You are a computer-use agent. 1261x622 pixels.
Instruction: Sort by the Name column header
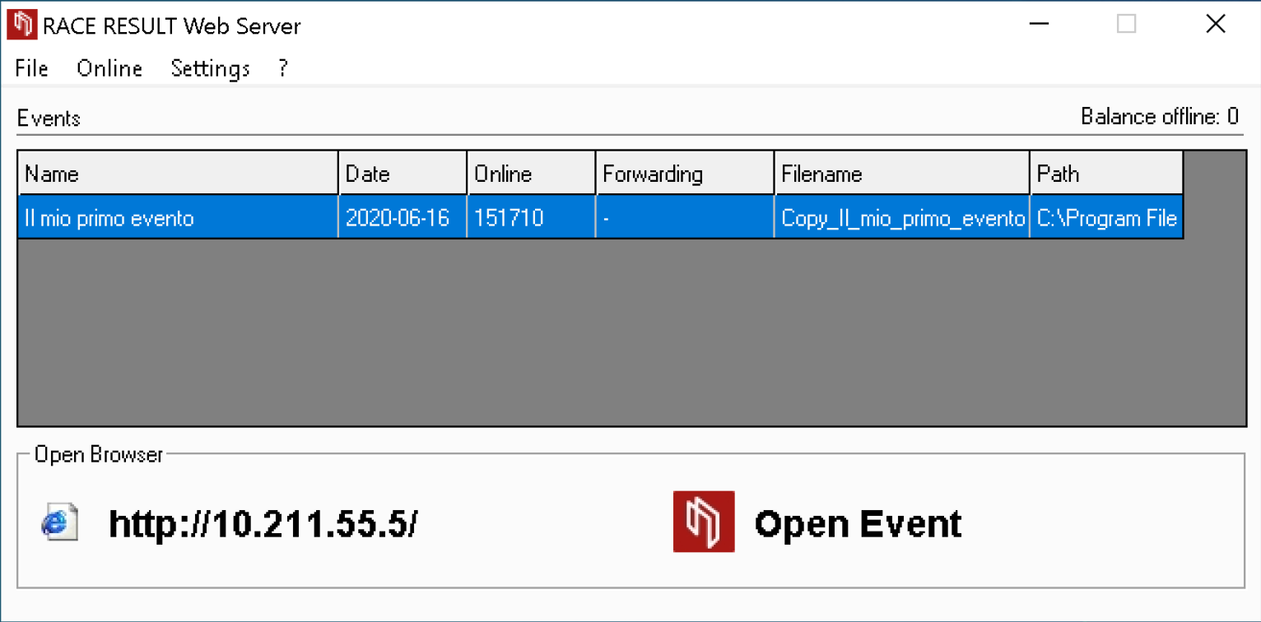[x=178, y=173]
